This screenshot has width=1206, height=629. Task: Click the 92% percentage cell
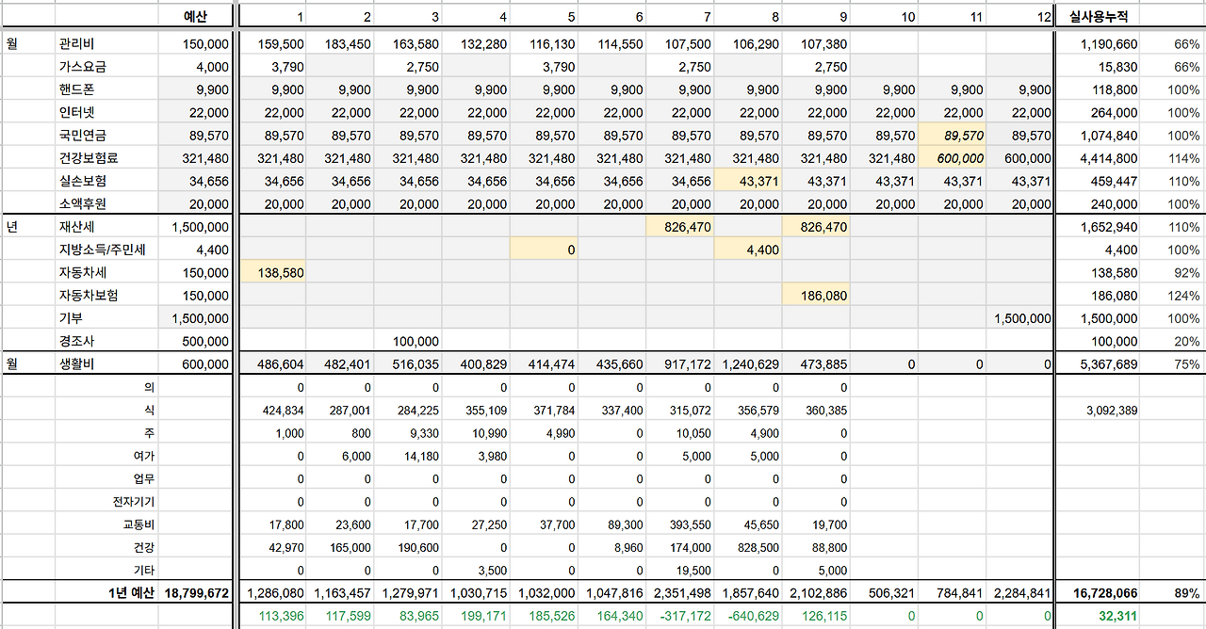pos(1189,273)
